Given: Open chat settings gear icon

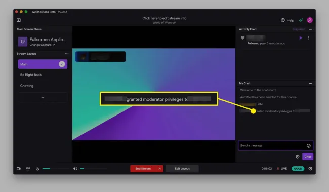Looking at the screenshot, I should click(298, 157).
